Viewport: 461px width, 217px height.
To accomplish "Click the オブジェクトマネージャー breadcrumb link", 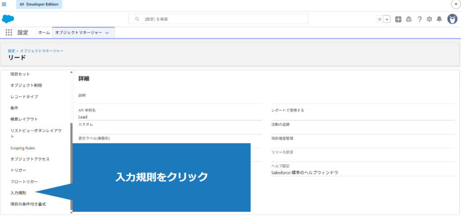I will [41, 51].
